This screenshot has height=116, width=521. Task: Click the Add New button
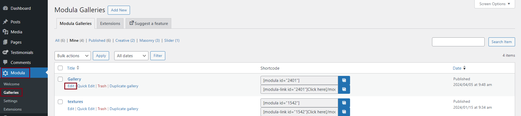119,10
